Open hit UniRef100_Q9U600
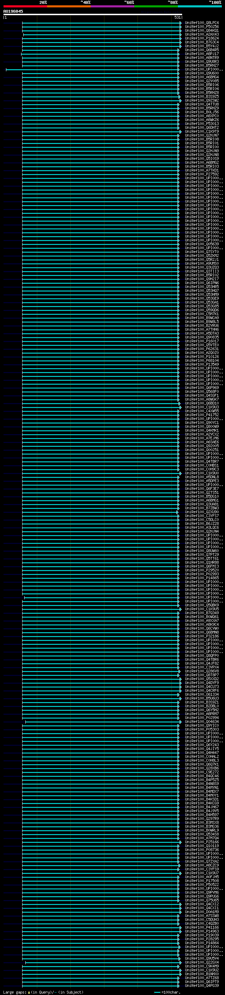 [202, 73]
